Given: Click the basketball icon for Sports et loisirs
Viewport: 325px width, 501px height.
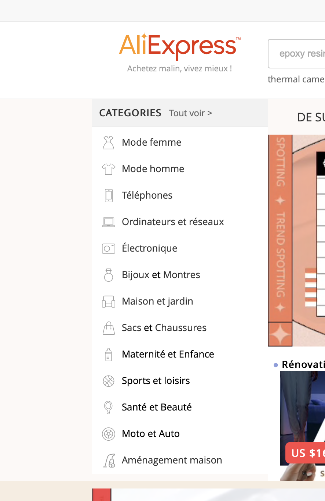Looking at the screenshot, I should pyautogui.click(x=109, y=381).
